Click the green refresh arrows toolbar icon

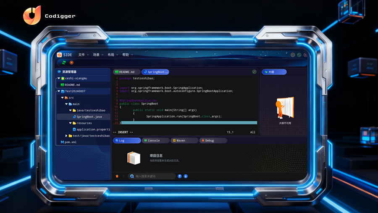(x=64, y=63)
